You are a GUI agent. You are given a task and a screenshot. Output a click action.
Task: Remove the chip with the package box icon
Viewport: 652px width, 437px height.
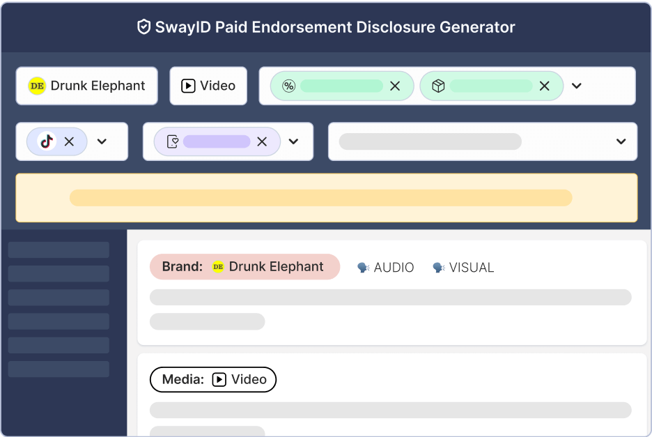pos(544,86)
